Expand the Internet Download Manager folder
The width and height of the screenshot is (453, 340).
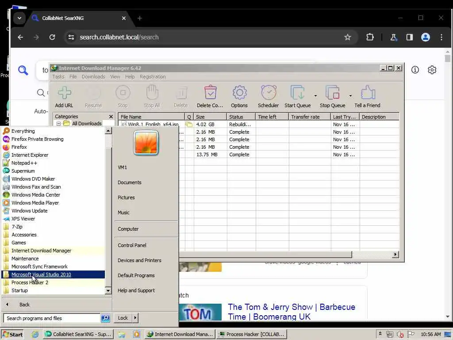coord(54,251)
